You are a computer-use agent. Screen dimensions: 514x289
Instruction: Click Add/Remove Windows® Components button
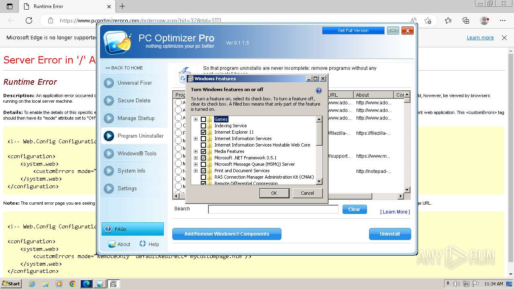point(226,234)
